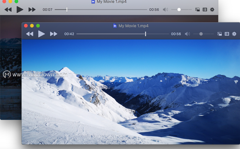Image resolution: width=240 pixels, height=149 pixels.
Task: Mute audio in the back player window
Action: [x=165, y=10]
